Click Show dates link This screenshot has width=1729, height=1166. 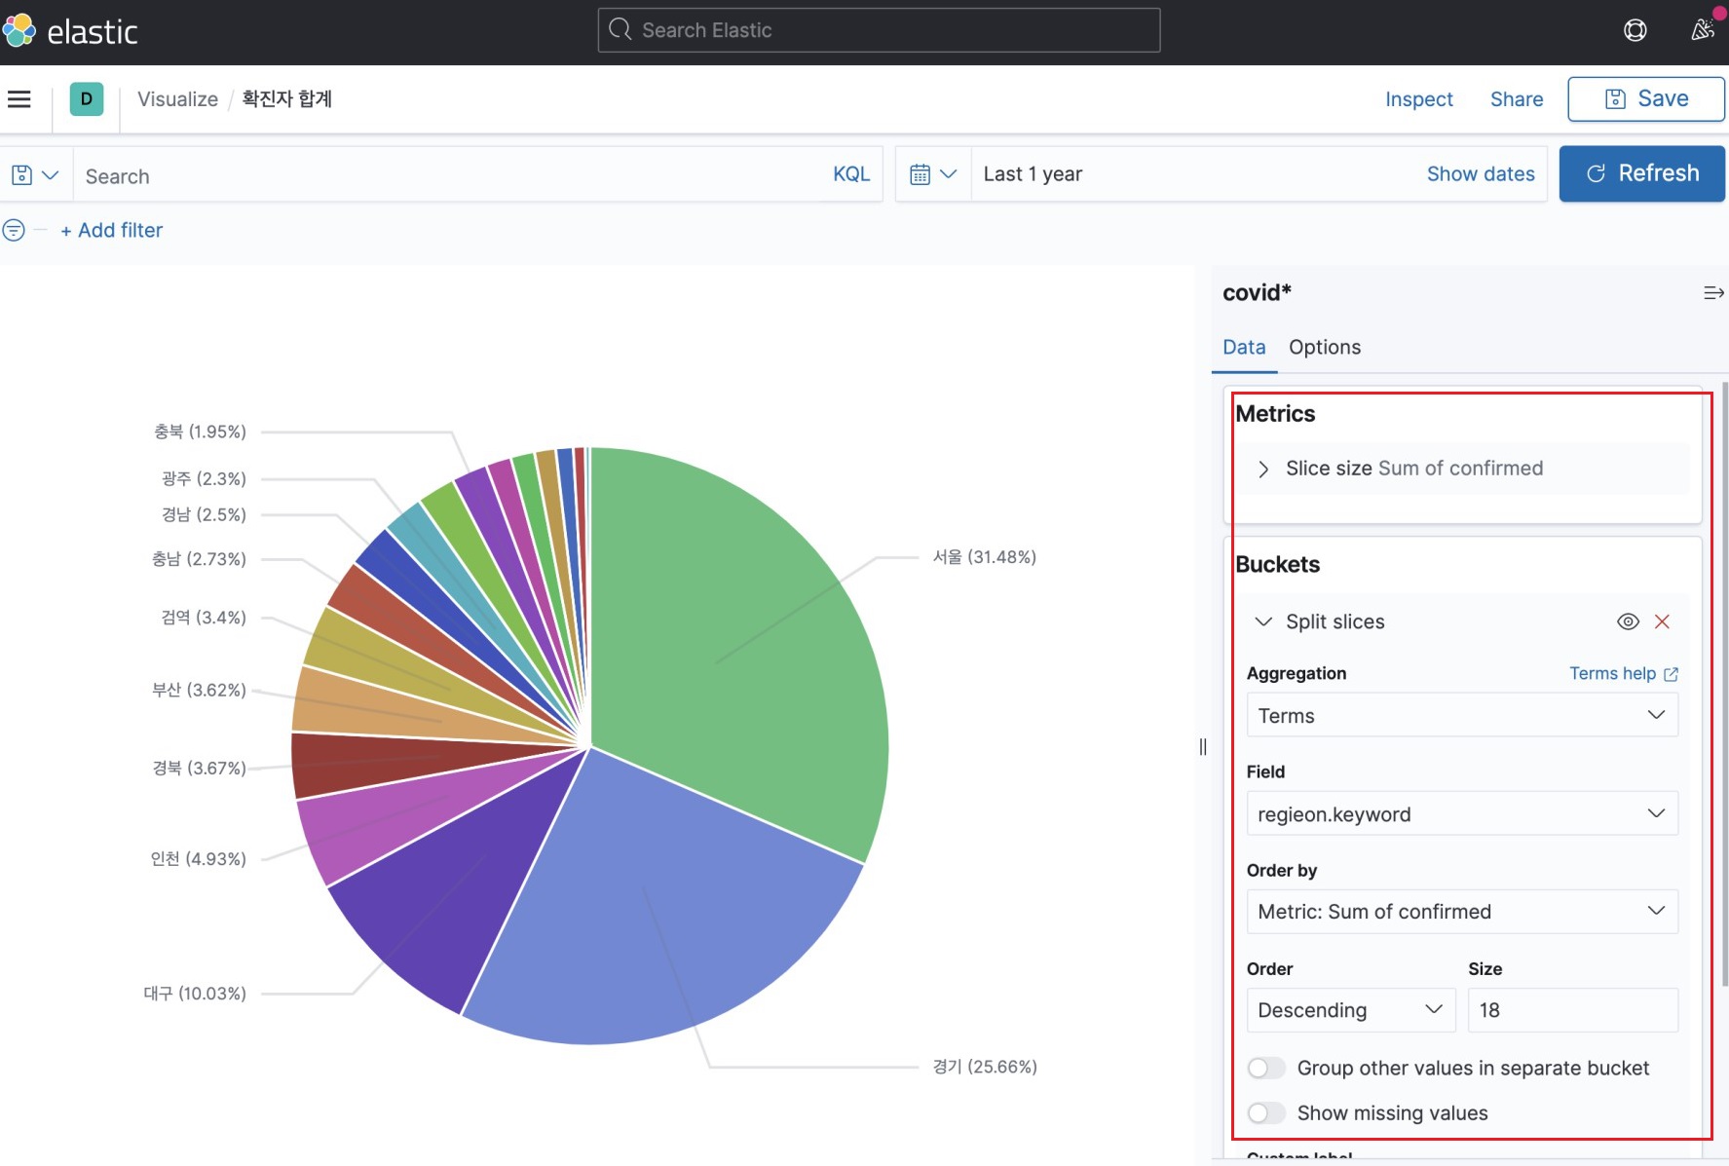click(x=1481, y=174)
